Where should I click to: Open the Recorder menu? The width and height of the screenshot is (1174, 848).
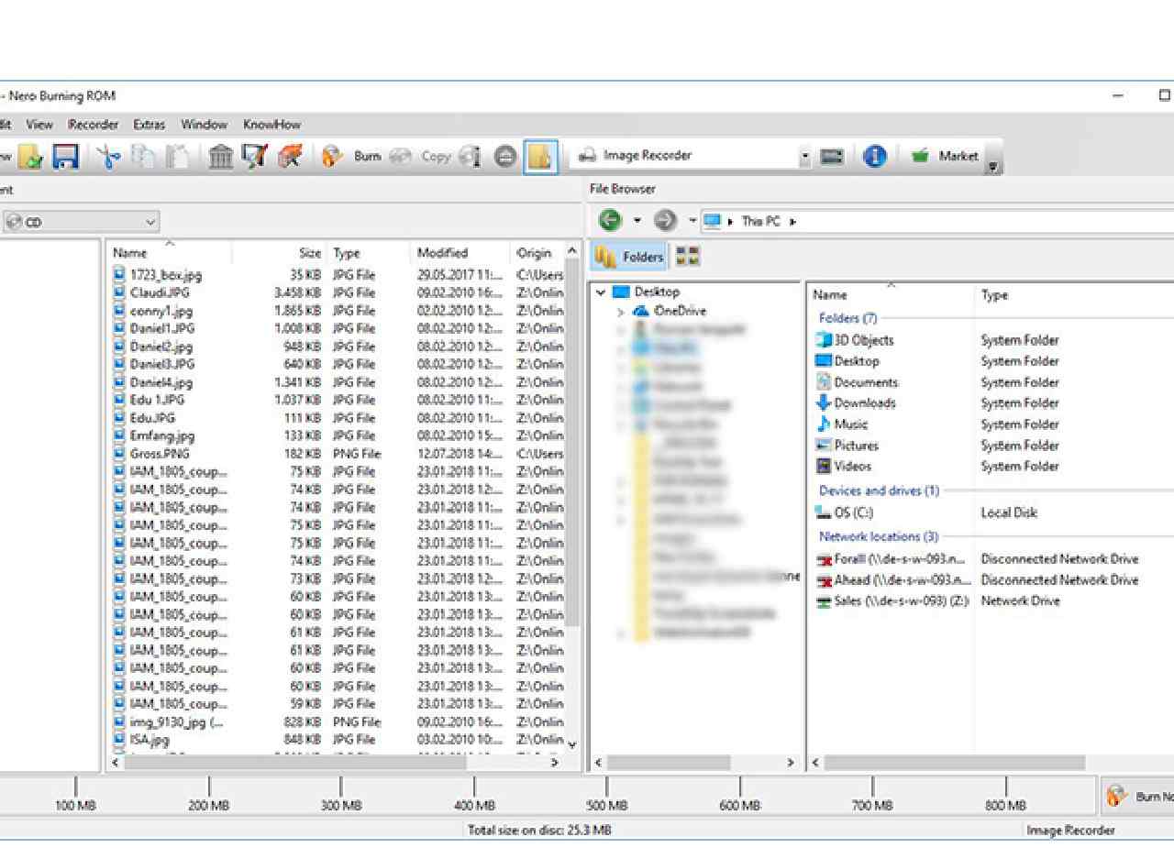click(x=93, y=125)
